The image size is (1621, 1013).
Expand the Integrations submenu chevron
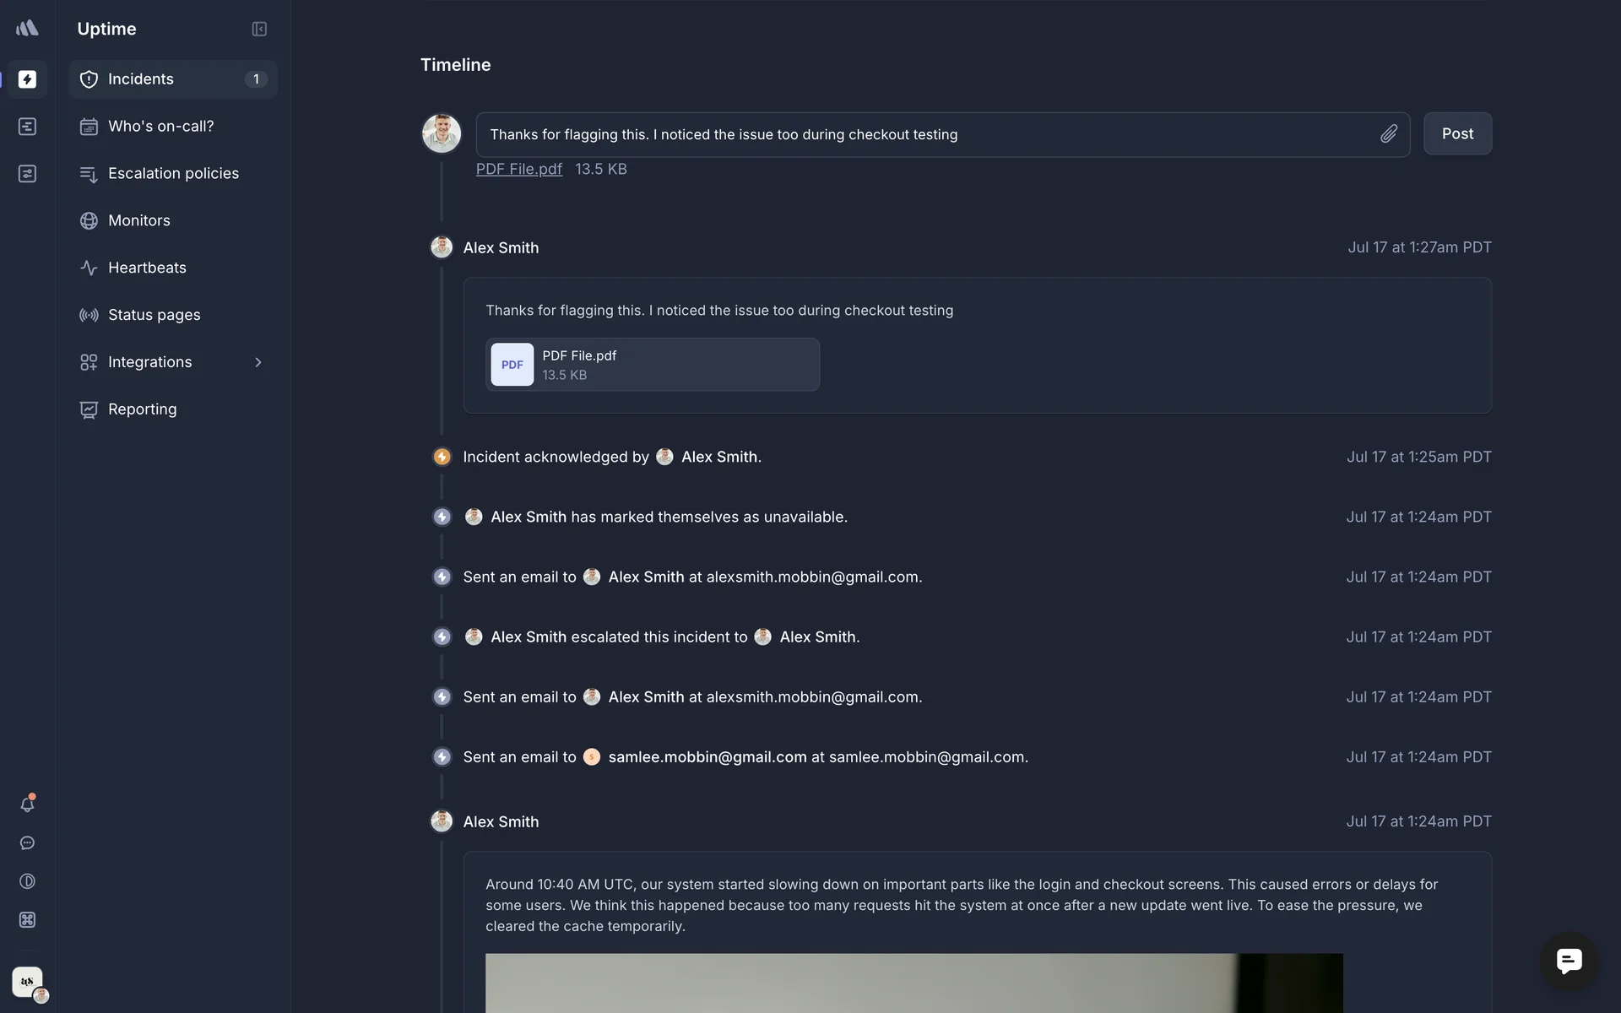point(258,362)
